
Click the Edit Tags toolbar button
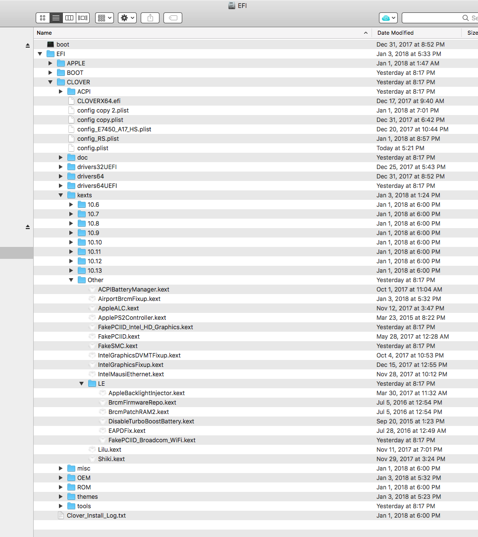tap(173, 18)
